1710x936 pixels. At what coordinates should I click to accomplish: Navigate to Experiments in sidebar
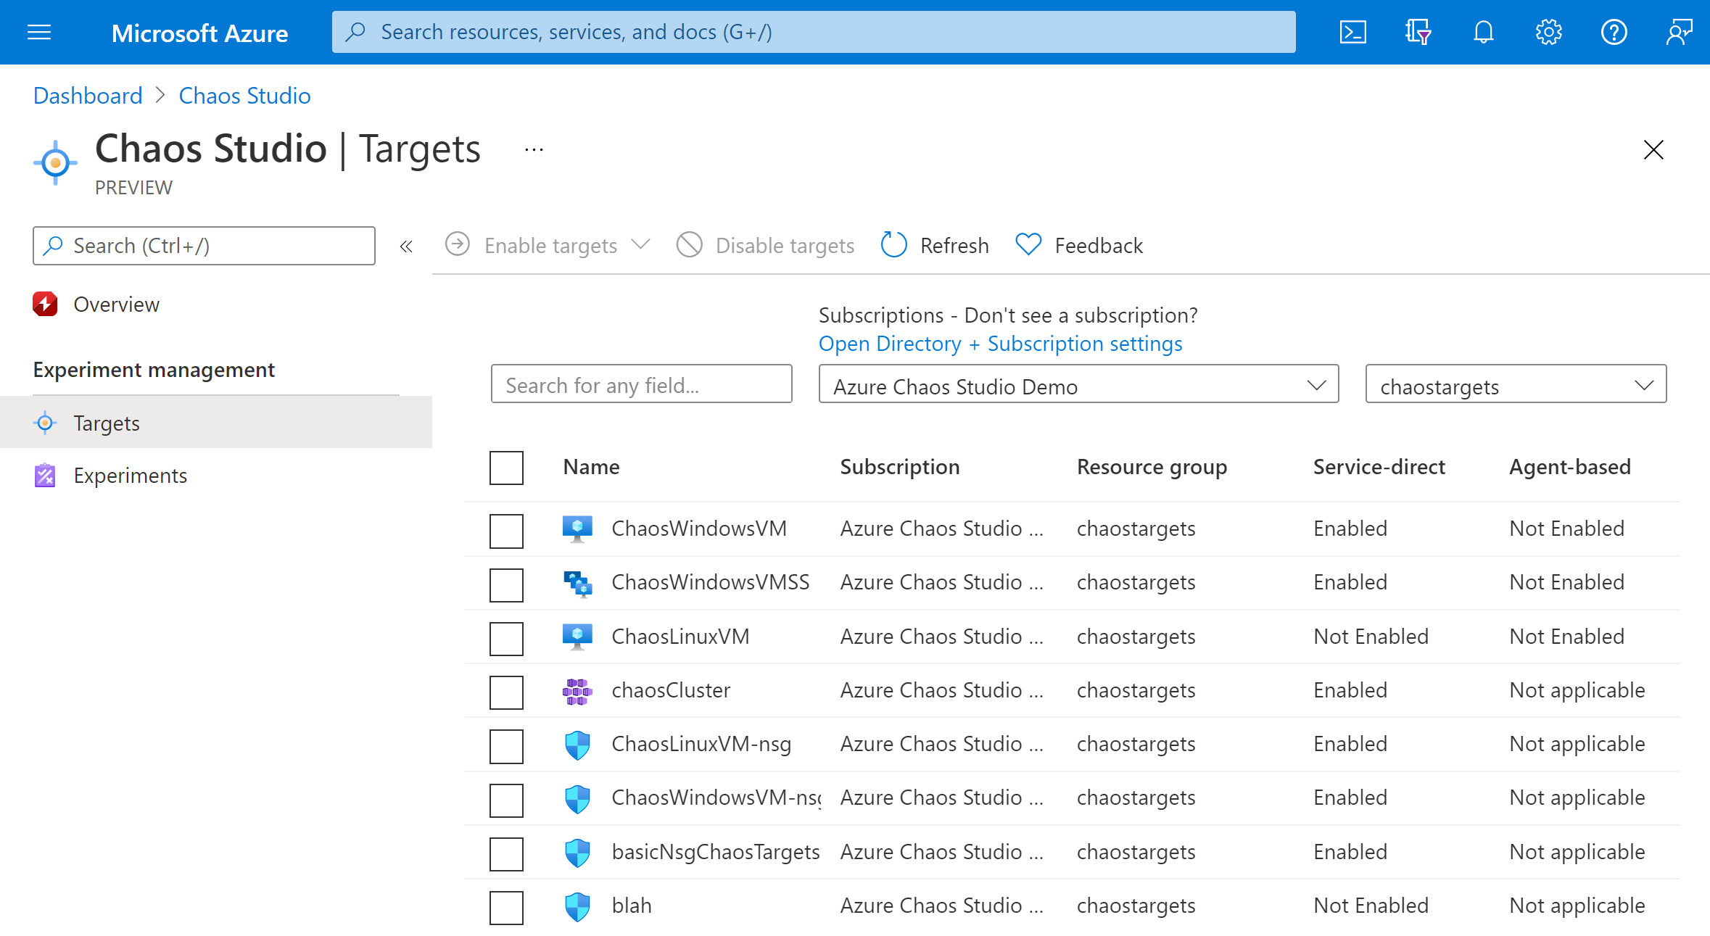coord(131,475)
